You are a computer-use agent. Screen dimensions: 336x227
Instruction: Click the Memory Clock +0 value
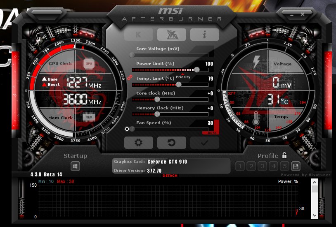pyautogui.click(x=210, y=108)
